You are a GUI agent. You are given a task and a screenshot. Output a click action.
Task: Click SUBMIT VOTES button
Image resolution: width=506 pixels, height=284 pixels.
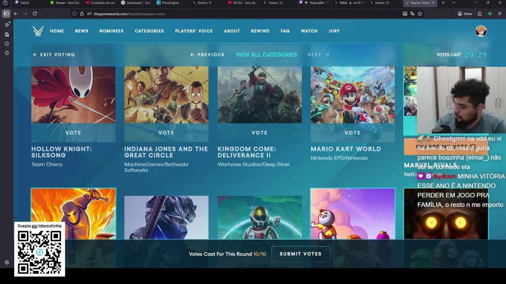(300, 254)
